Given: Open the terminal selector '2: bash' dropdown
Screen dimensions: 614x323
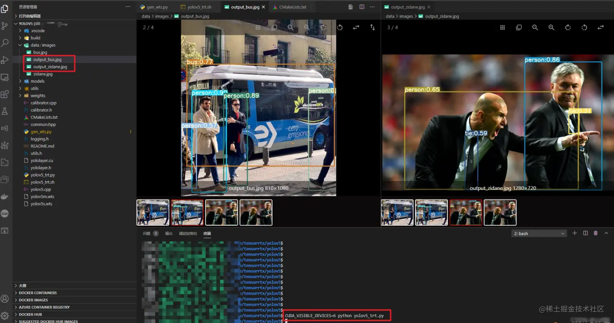Looking at the screenshot, I should point(539,234).
